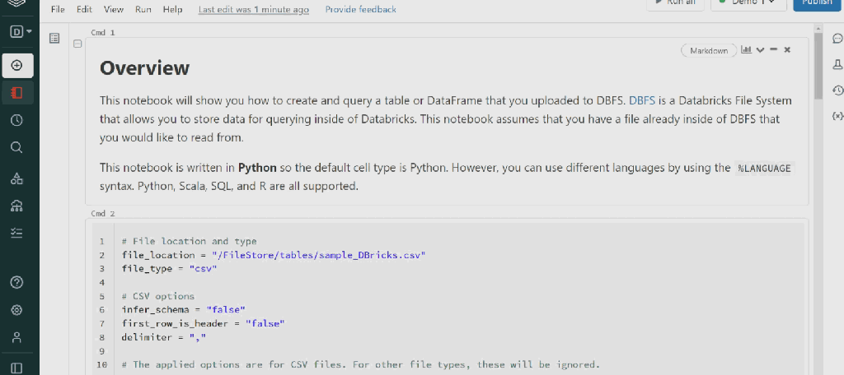Open the comments panel icon

[x=837, y=38]
